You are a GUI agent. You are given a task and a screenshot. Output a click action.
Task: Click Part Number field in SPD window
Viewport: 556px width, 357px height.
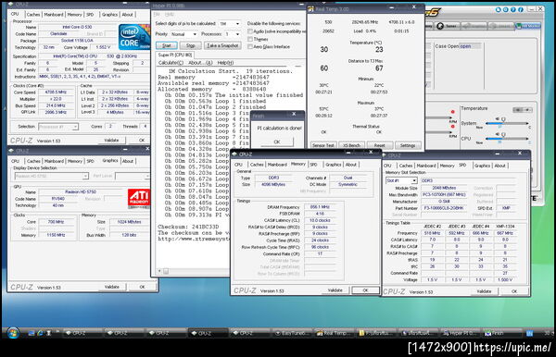[x=443, y=208]
